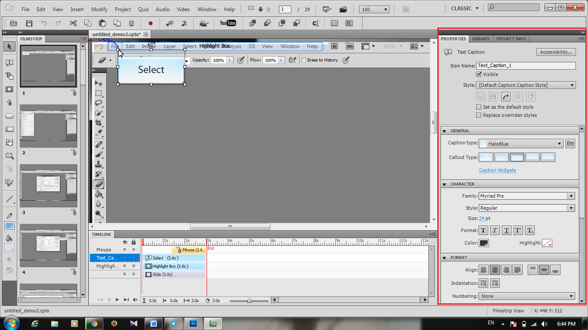Delete selection with trash icon
Viewport: 588px width, 330px height.
pos(132,23)
